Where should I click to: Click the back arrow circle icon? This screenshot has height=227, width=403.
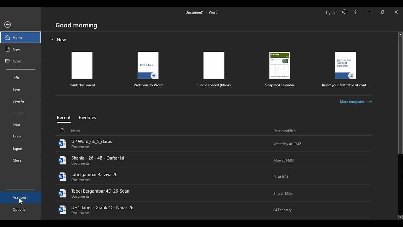point(8,25)
